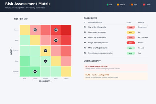Select the R2 marker in the heat map

[45, 51]
